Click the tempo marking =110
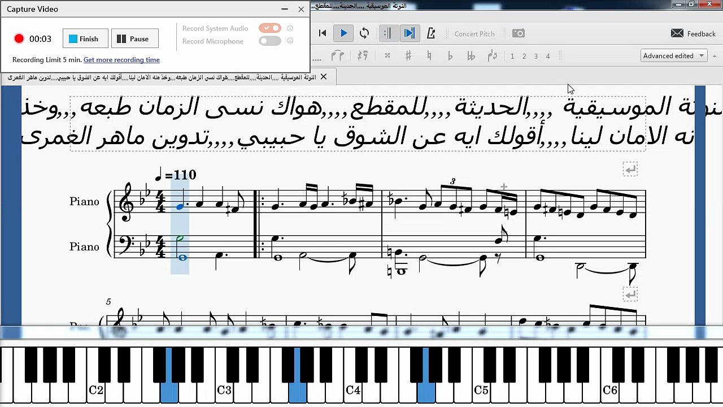 [176, 174]
